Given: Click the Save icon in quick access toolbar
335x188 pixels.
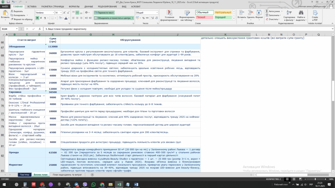Looking at the screenshot, I should [x=8, y=2].
